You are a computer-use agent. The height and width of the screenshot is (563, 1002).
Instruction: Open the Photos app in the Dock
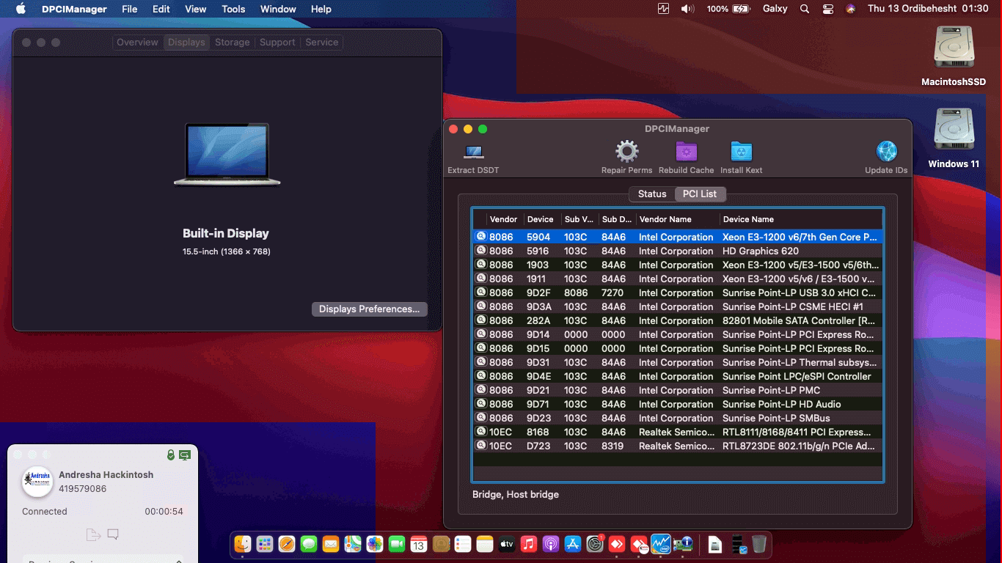[x=375, y=544]
